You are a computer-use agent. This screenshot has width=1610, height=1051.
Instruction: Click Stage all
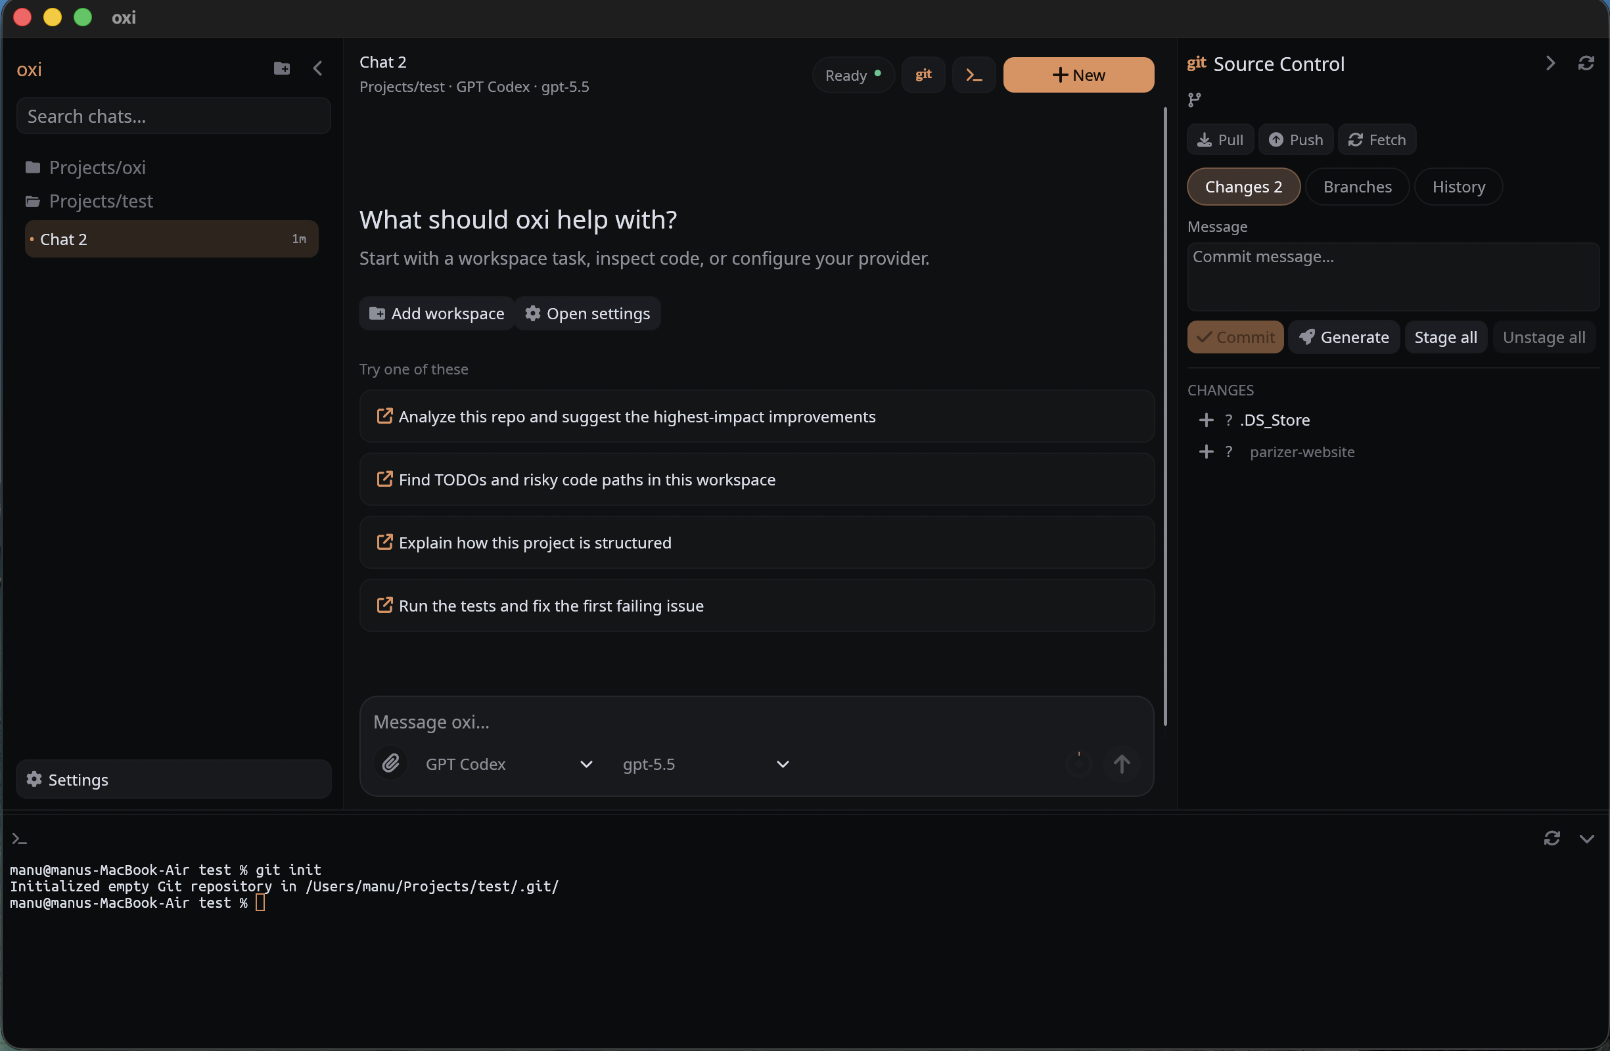(1446, 337)
